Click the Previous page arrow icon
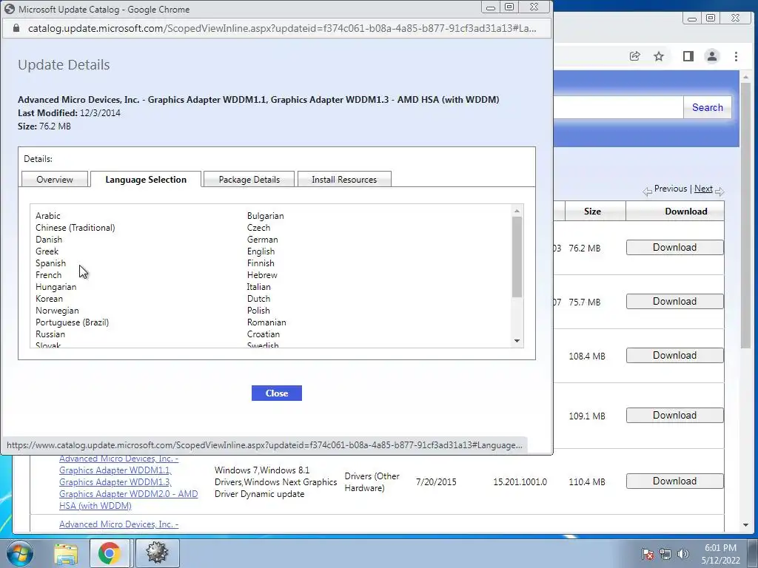This screenshot has height=568, width=758. pyautogui.click(x=647, y=192)
